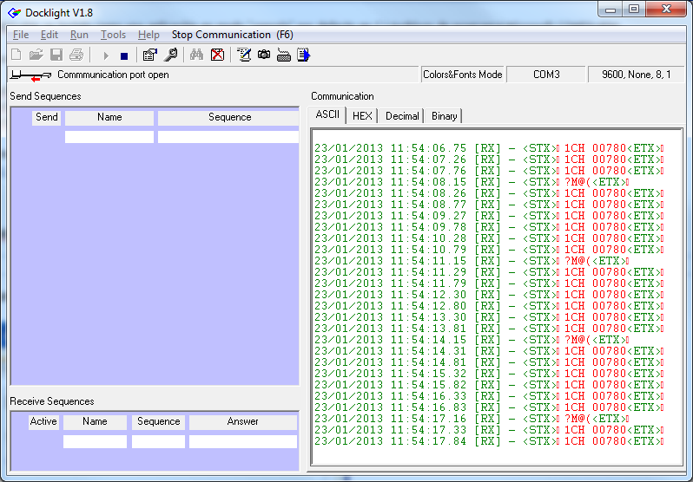Click the Save Project floppy icon
The width and height of the screenshot is (693, 482).
pos(56,55)
